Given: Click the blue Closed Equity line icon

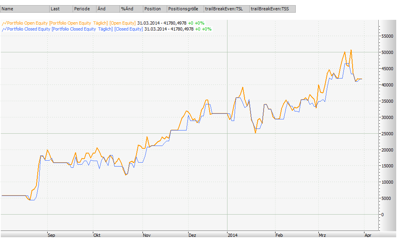Looking at the screenshot, I should pyautogui.click(x=4, y=29).
